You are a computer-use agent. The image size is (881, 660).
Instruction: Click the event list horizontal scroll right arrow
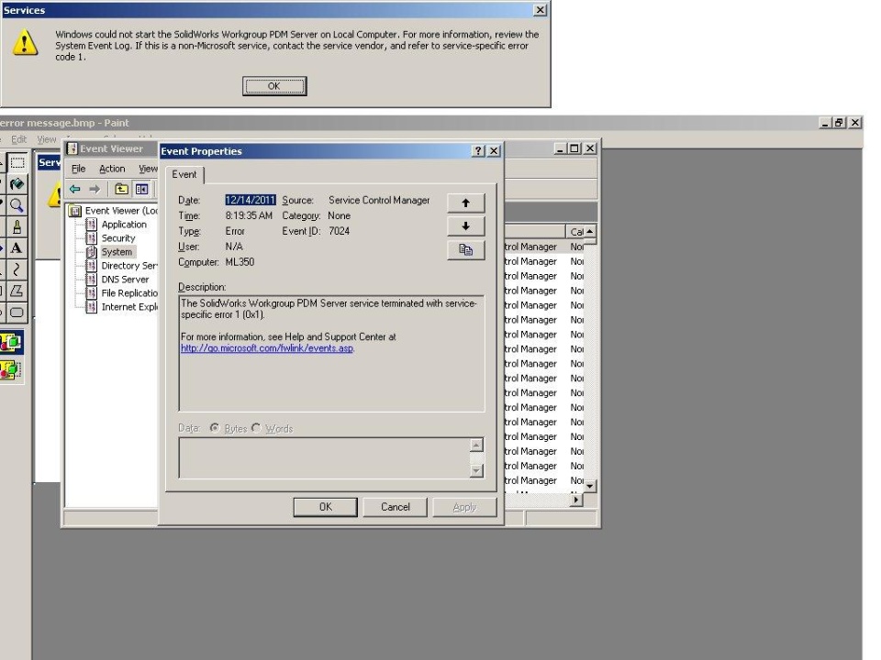click(576, 499)
